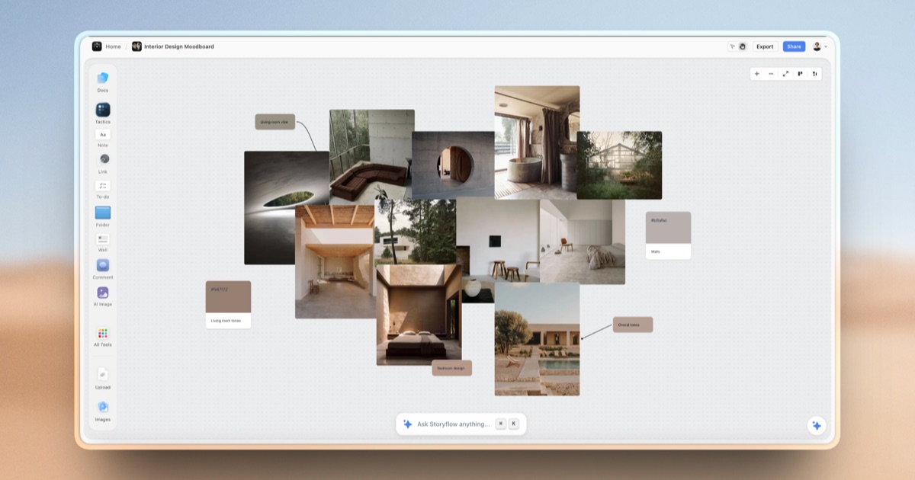Fit canvas to screen with expand icon
Screen dimensions: 915x480
[785, 74]
